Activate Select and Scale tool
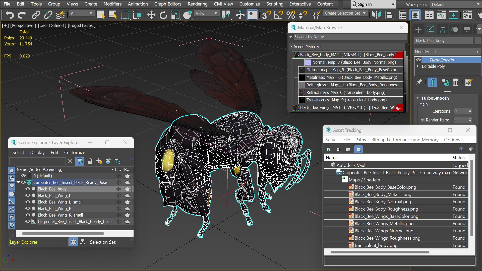This screenshot has width=482, height=271. point(175,15)
